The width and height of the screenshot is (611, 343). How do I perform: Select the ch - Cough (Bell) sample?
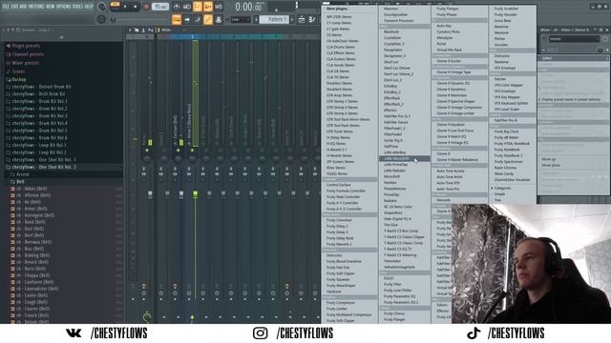click(32, 302)
